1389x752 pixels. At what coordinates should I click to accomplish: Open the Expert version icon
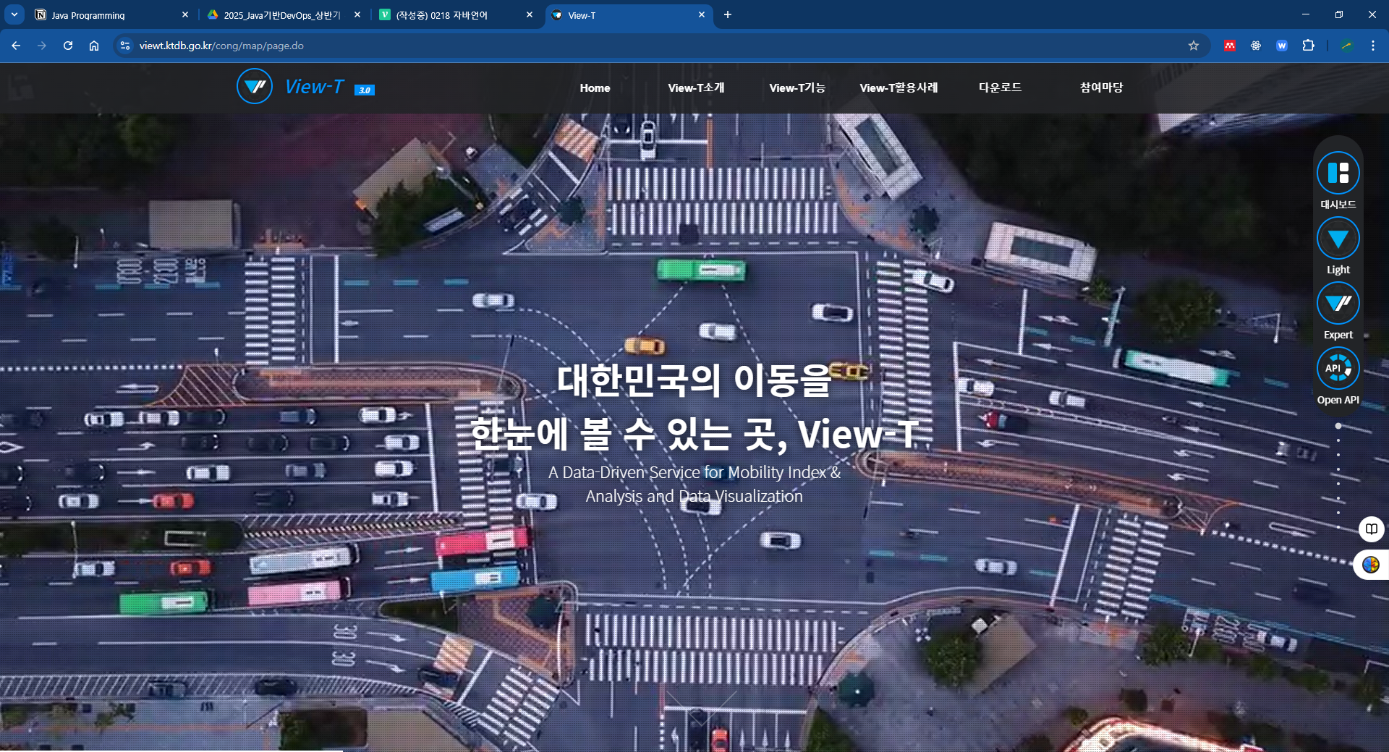pos(1338,304)
